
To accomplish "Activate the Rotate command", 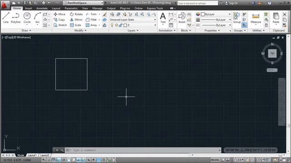I will point(76,14).
